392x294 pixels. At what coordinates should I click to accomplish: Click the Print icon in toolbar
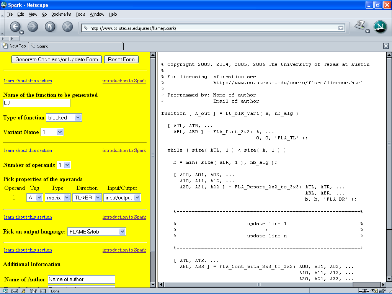(360, 25)
